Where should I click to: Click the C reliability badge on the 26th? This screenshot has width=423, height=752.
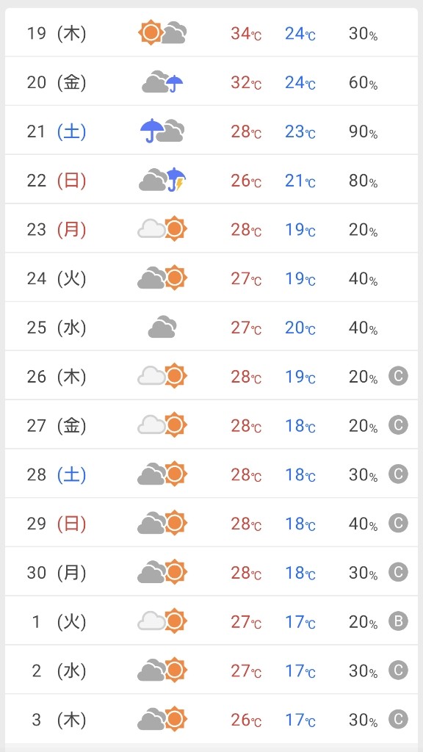pos(398,376)
